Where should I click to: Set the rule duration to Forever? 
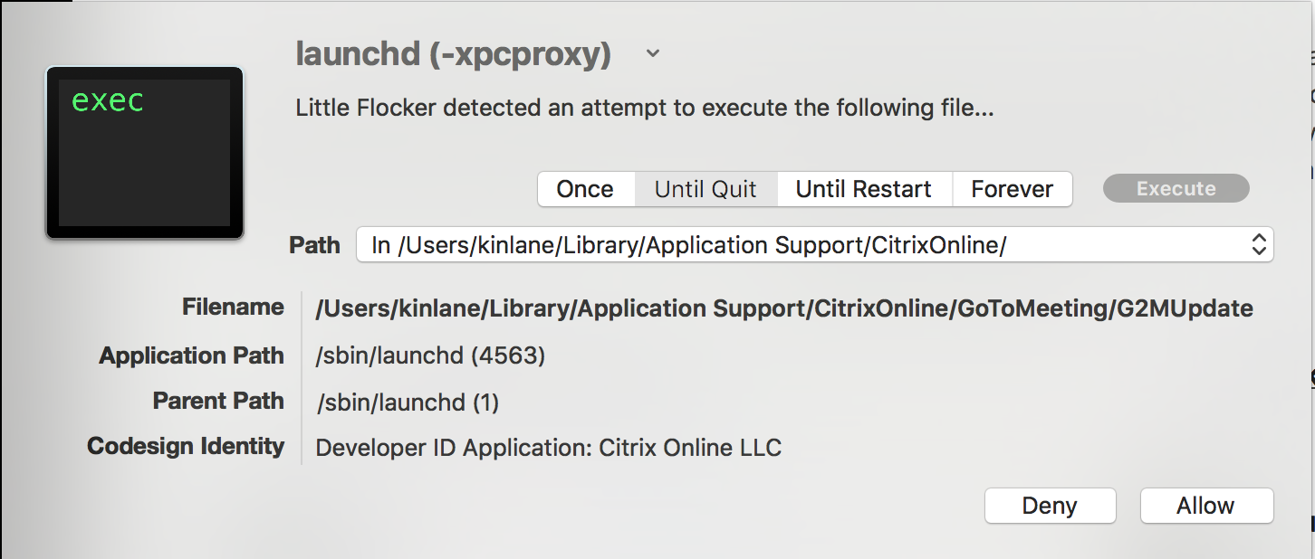[1013, 189]
